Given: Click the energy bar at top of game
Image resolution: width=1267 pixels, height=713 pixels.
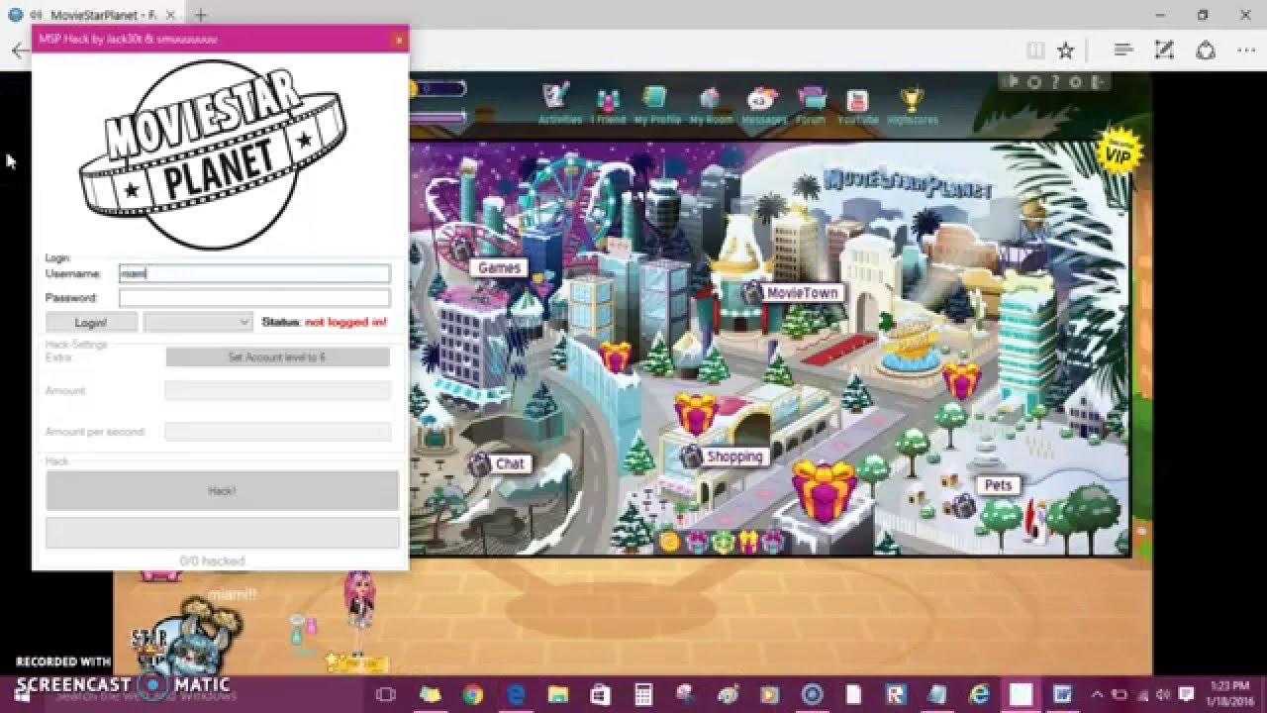Looking at the screenshot, I should click(437, 117).
